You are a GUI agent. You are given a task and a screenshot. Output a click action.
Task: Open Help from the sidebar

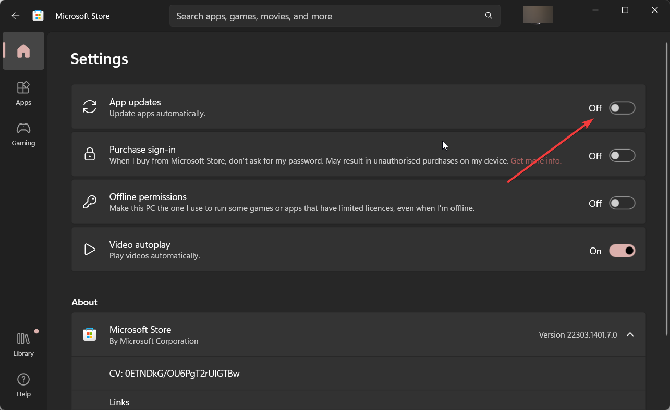click(23, 386)
